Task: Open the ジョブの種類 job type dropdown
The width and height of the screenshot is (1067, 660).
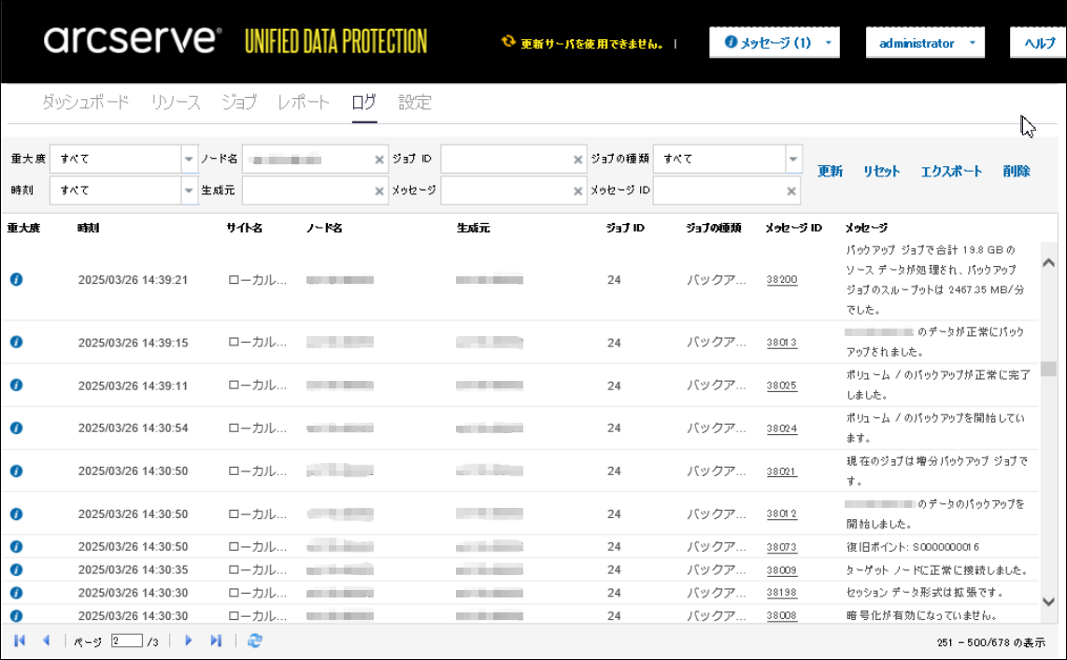Action: point(793,159)
